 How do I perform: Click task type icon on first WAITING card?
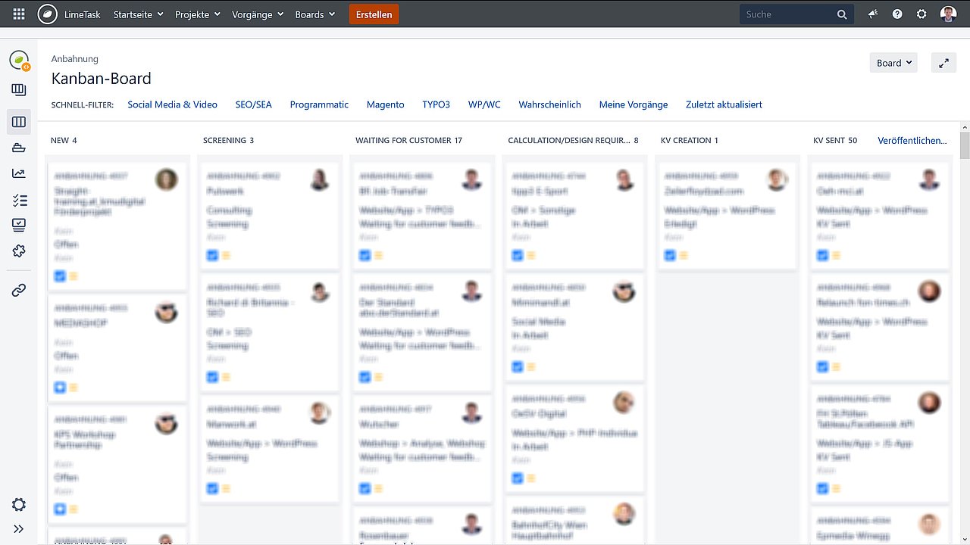[x=365, y=256]
